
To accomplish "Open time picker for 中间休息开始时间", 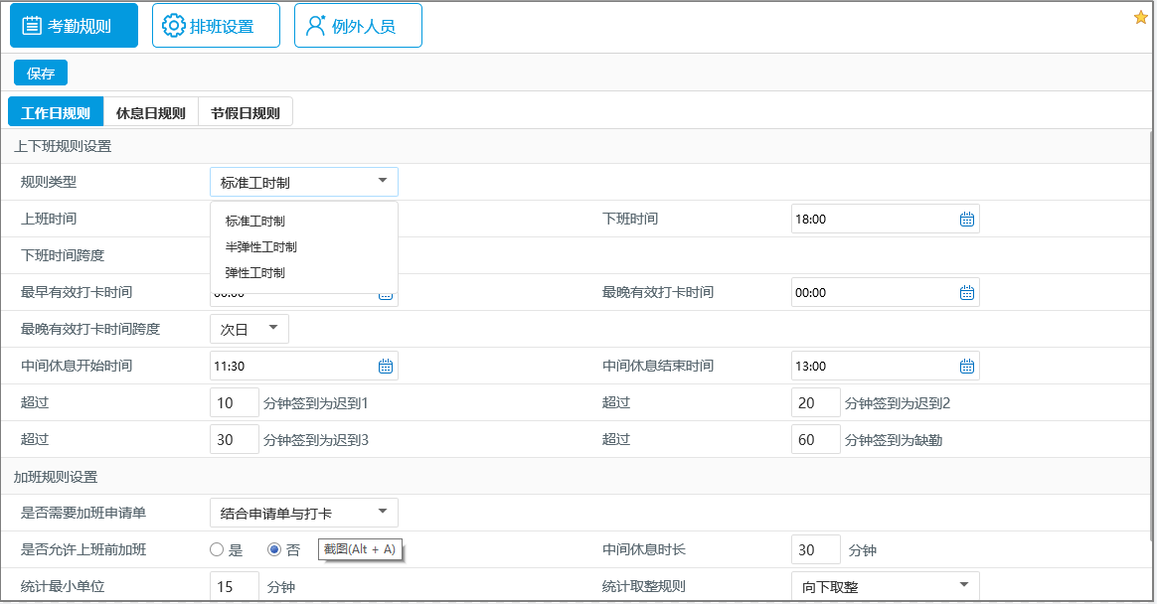I will click(386, 367).
